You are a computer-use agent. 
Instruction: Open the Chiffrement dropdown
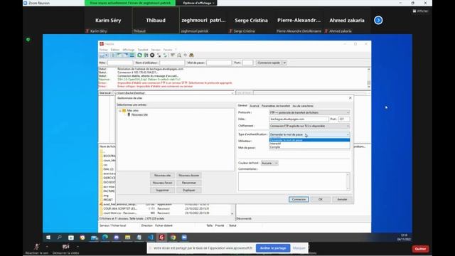tap(309, 126)
